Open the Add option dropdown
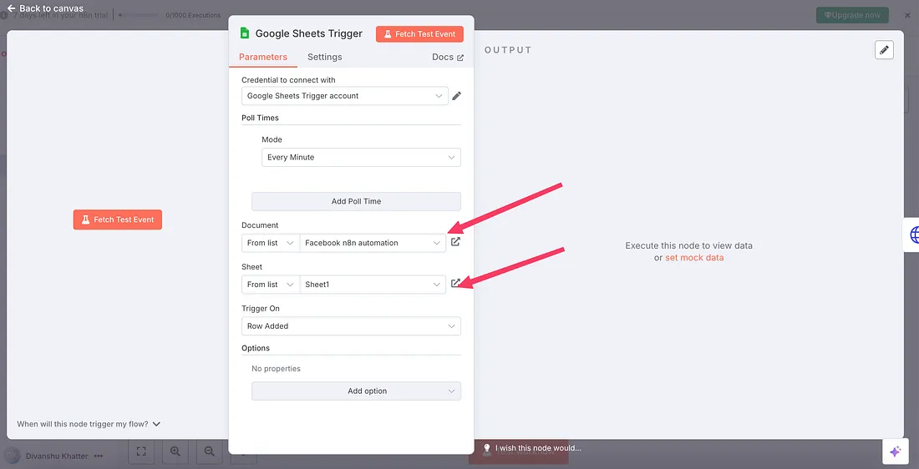 357,391
